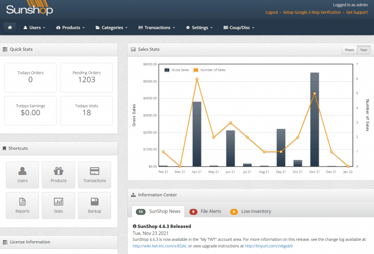Image resolution: width=374 pixels, height=254 pixels.
Task: Open the SunShop News tab
Action: tap(158, 212)
